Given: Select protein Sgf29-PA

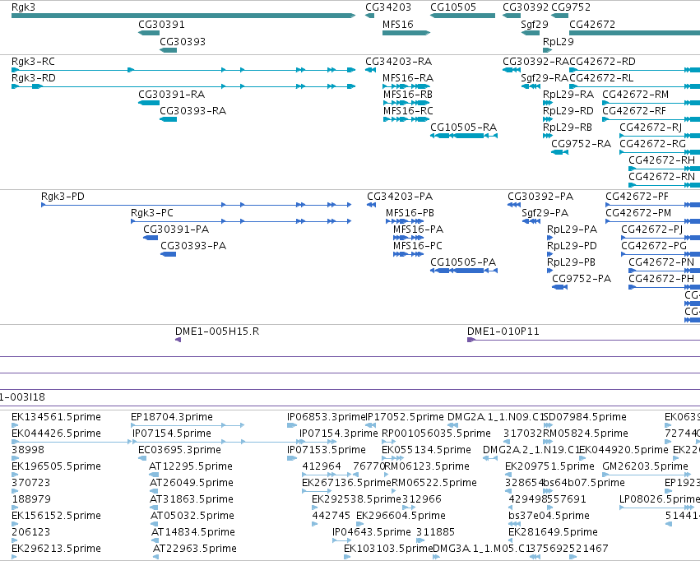Looking at the screenshot, I should click(531, 221).
